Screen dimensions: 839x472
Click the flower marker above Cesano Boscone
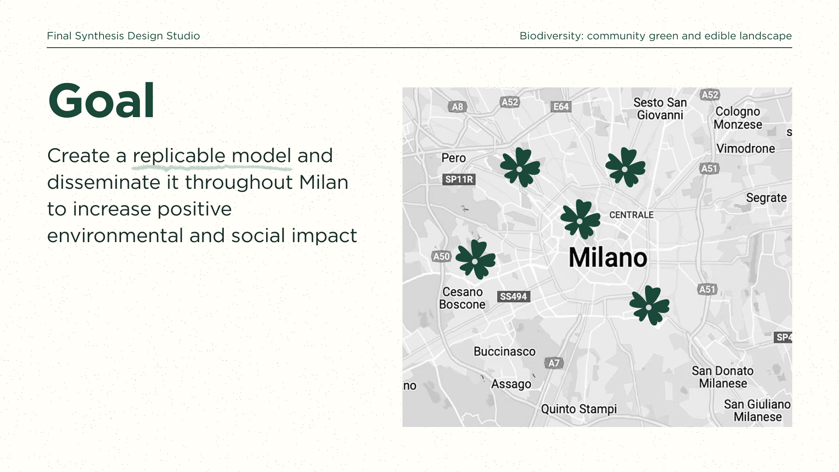pos(475,260)
